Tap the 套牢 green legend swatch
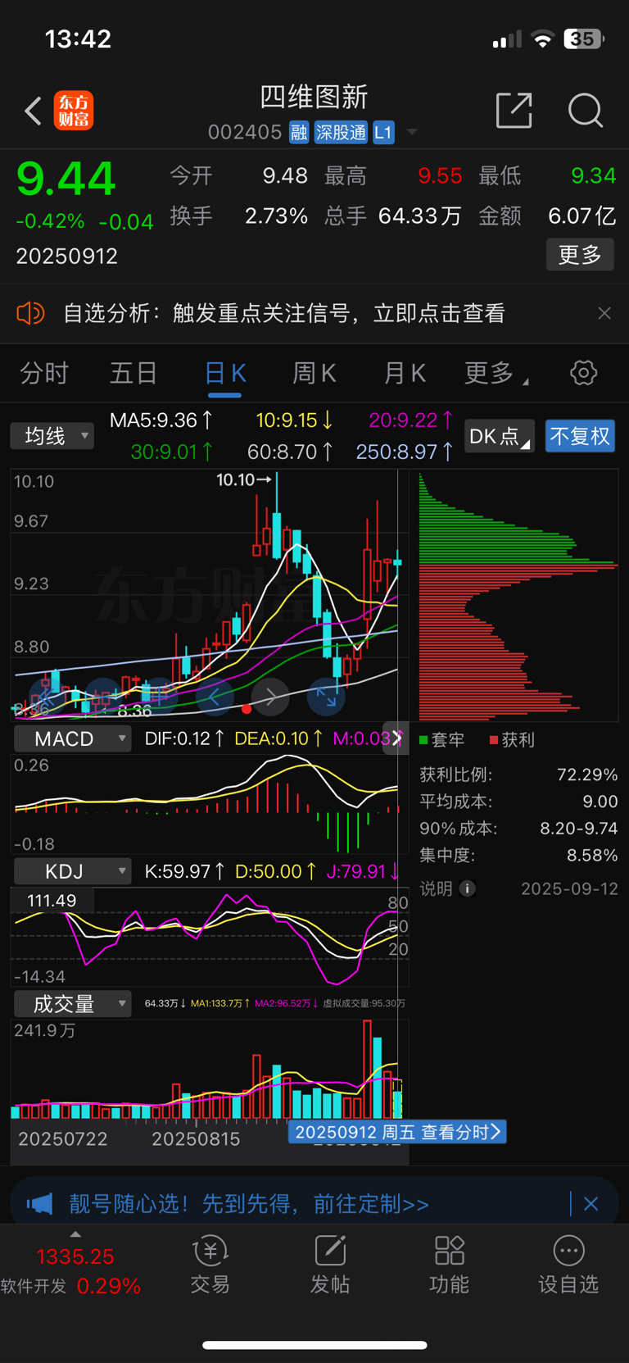 click(424, 740)
